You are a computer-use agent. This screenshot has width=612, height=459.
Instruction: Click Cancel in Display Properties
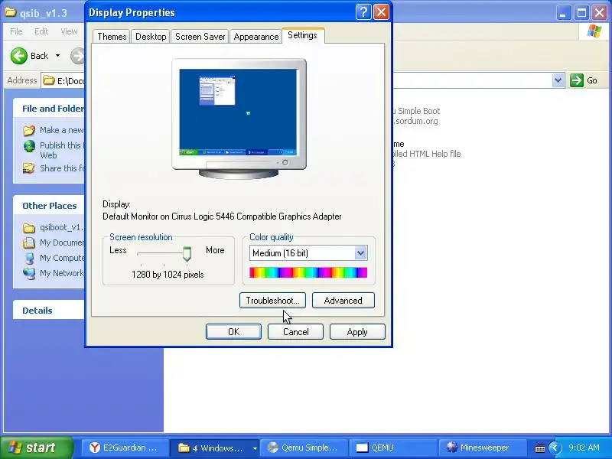(295, 332)
